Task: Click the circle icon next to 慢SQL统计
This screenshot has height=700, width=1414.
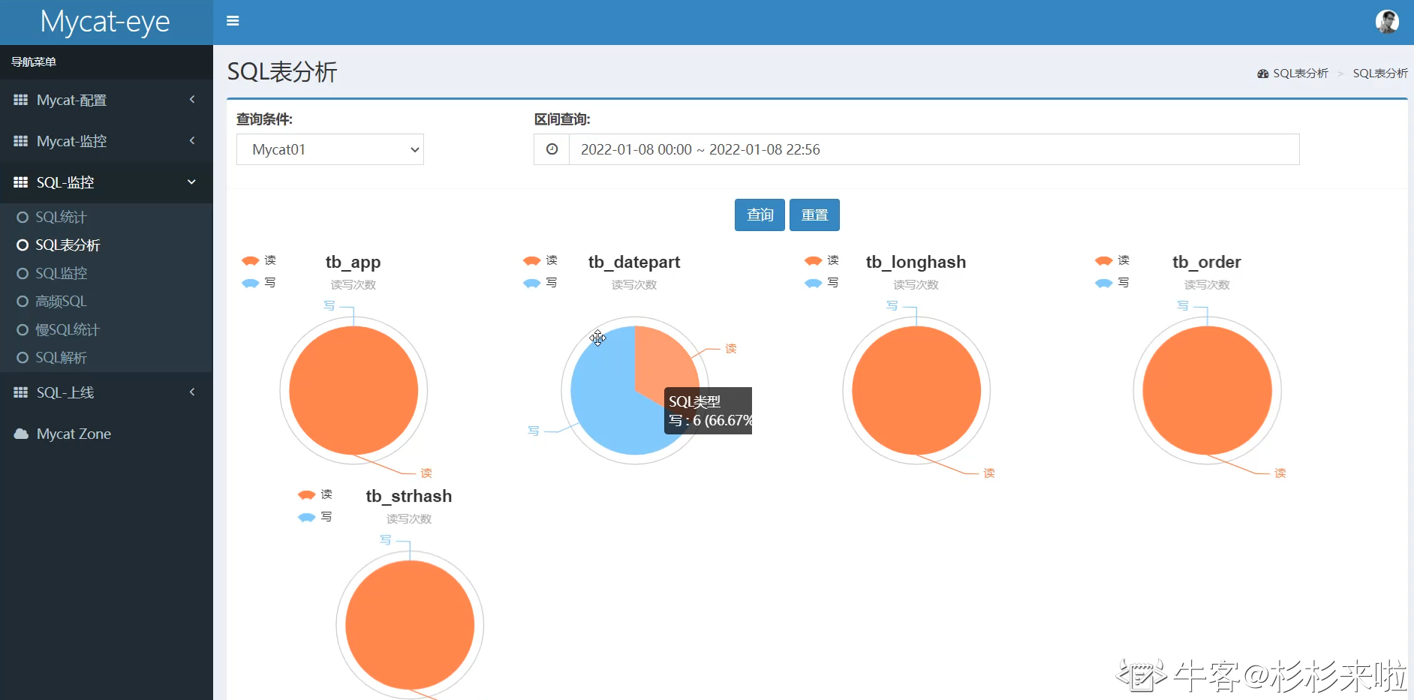Action: 23,329
